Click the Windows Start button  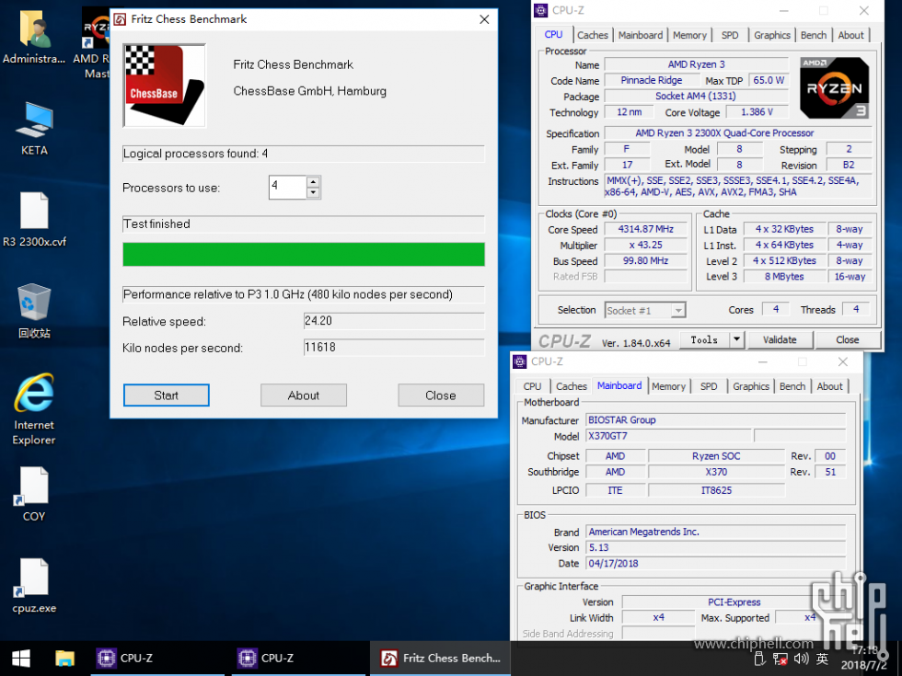coord(20,658)
